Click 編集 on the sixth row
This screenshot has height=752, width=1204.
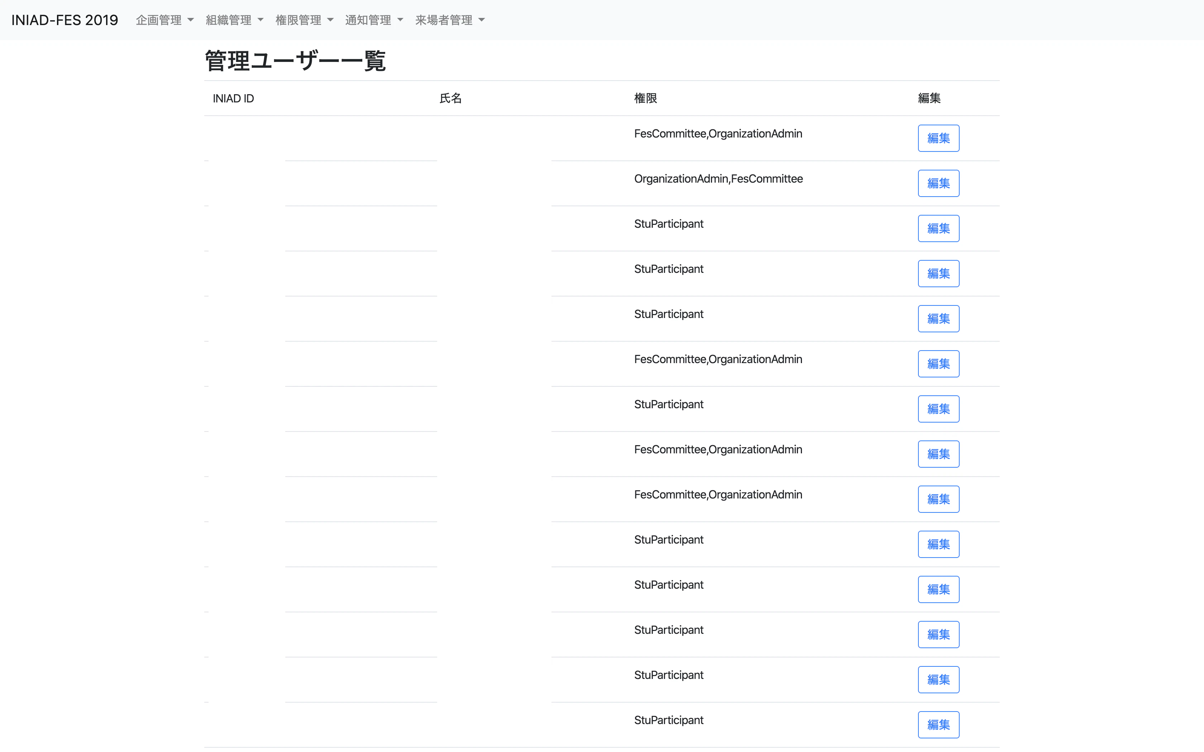(938, 363)
